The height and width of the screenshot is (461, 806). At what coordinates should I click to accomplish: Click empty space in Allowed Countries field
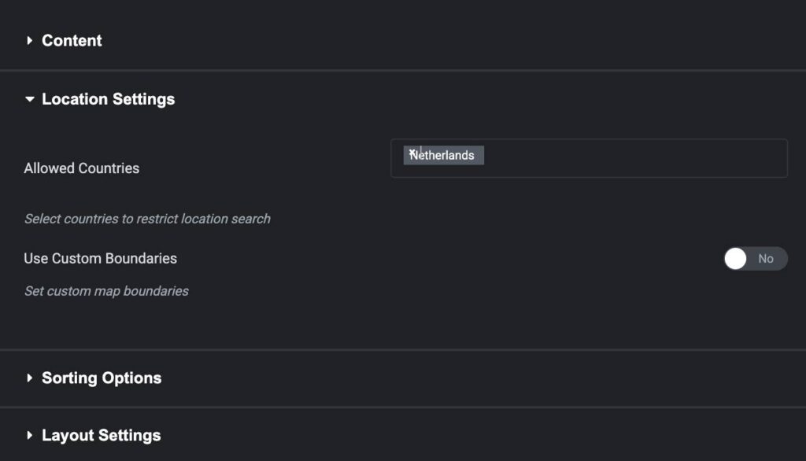[x=630, y=158]
